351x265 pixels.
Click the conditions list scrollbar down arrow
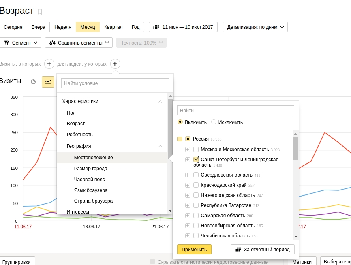click(x=170, y=211)
